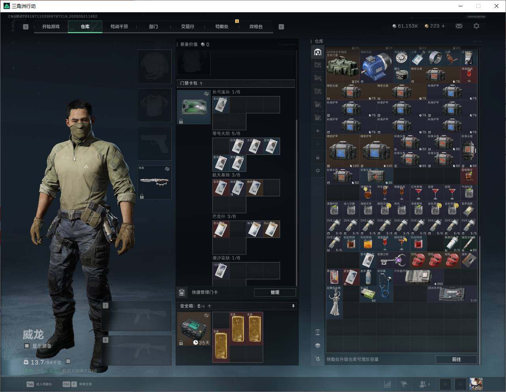The width and height of the screenshot is (506, 392).
Task: Open the weight details list icon
Action: 68,362
